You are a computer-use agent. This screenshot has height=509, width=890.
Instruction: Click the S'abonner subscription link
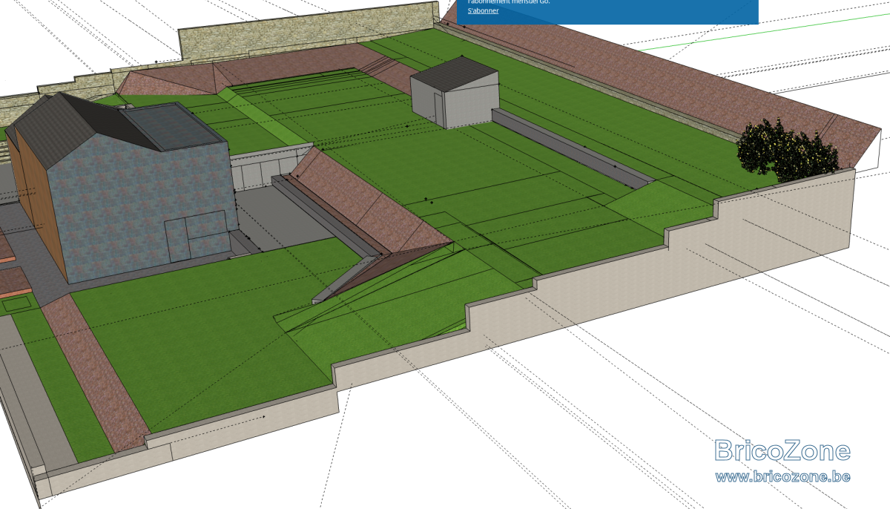pos(483,11)
